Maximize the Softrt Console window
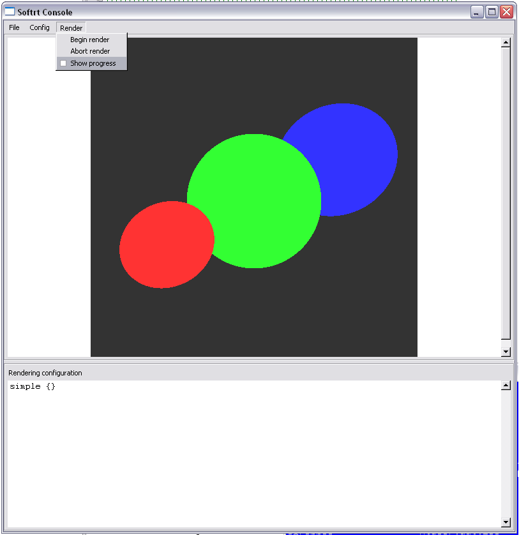This screenshot has width=519, height=535. point(492,11)
